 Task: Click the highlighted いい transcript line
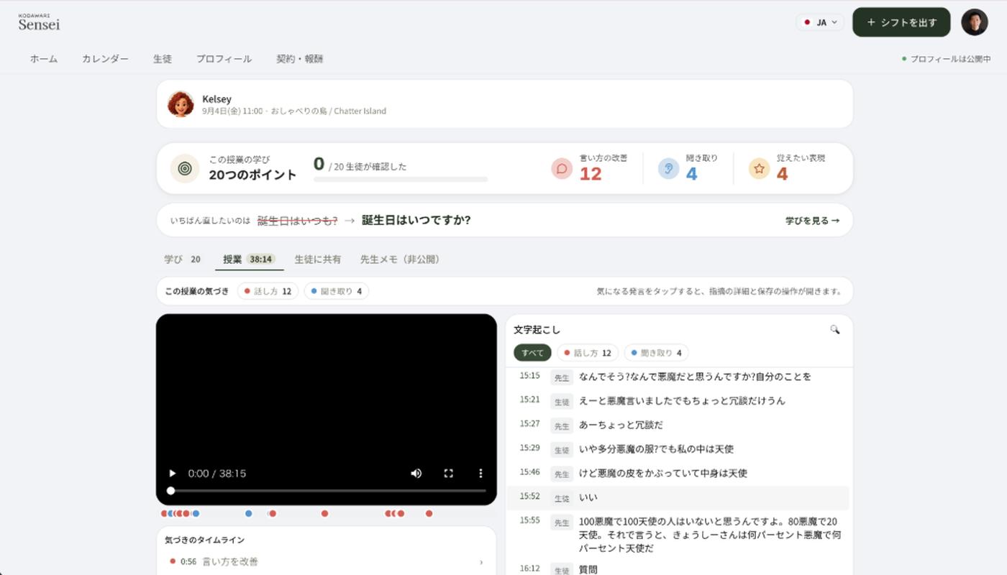tap(678, 497)
